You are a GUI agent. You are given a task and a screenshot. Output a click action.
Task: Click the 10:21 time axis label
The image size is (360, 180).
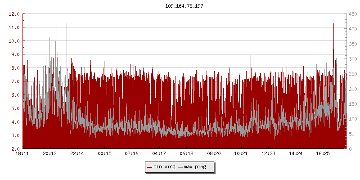241,154
